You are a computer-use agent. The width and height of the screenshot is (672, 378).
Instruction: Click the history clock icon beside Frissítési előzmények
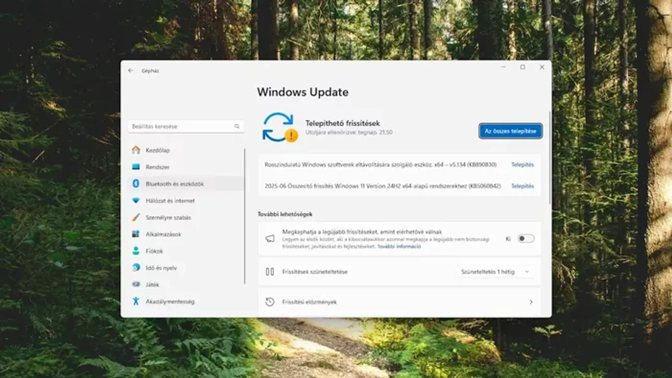270,302
